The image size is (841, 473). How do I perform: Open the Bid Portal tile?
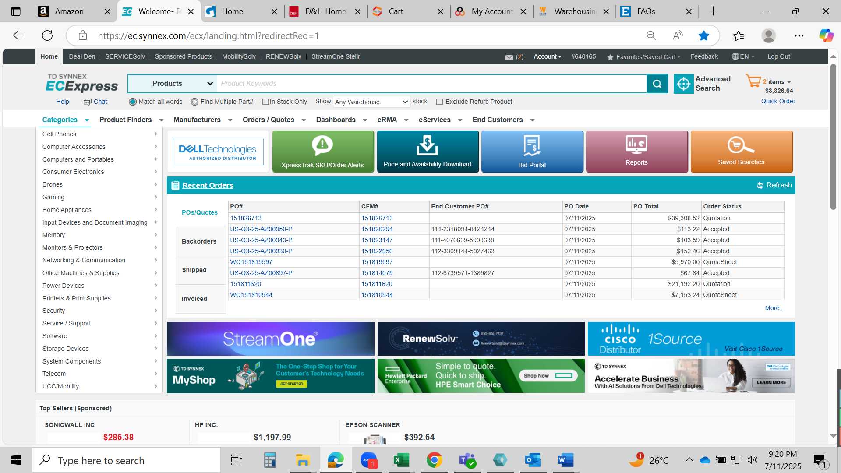click(x=532, y=152)
